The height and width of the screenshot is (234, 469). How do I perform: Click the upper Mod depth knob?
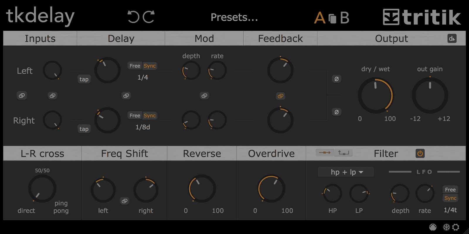point(191,70)
